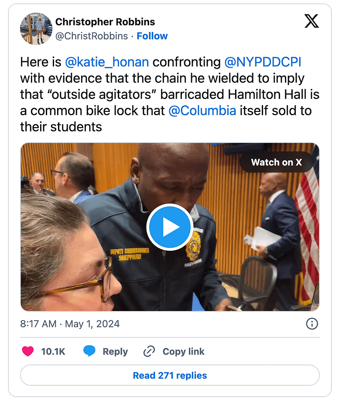Like the tweet with heart icon

(x=27, y=351)
